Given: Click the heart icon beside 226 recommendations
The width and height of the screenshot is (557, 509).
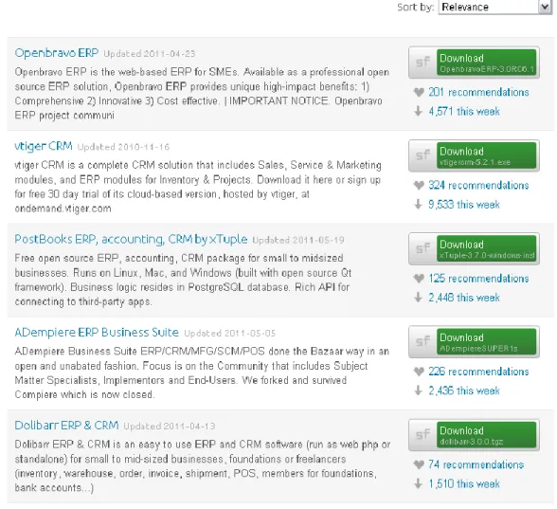Looking at the screenshot, I should point(419,372).
